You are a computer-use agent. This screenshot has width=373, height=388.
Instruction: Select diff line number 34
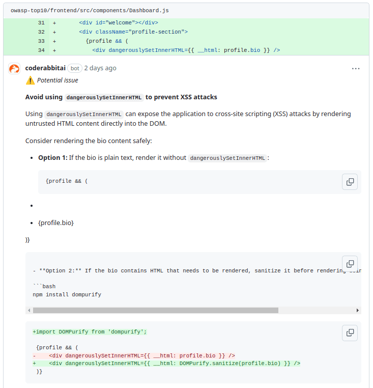(41, 50)
